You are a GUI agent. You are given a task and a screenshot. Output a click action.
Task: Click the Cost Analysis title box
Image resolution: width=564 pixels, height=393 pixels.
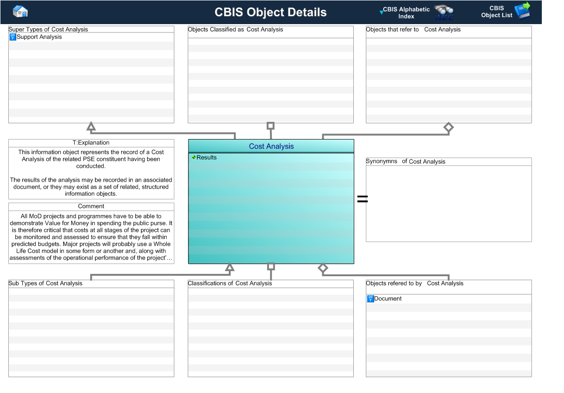[x=271, y=146]
